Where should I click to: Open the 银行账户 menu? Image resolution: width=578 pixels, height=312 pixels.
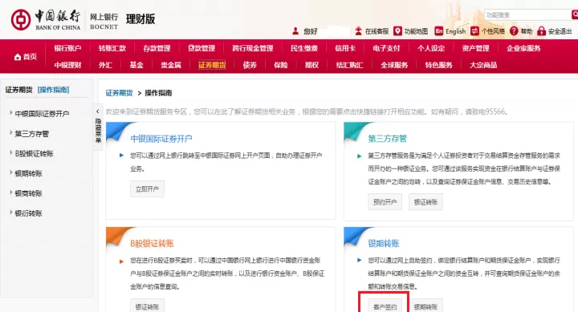point(67,48)
